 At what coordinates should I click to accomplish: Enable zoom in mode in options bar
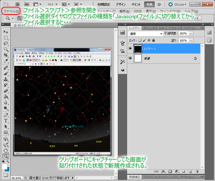[x=19, y=18]
